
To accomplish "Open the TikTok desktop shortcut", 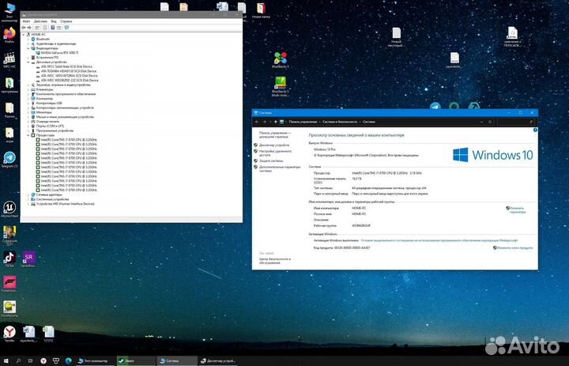I will point(9,258).
